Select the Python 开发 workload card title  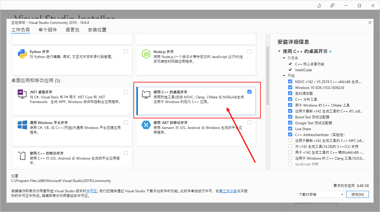click(x=39, y=52)
